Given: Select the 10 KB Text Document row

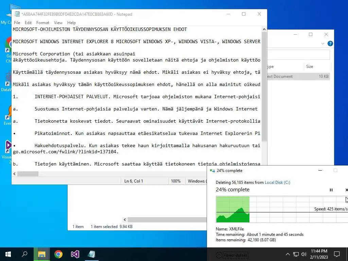Looking at the screenshot, I should coord(299,76).
